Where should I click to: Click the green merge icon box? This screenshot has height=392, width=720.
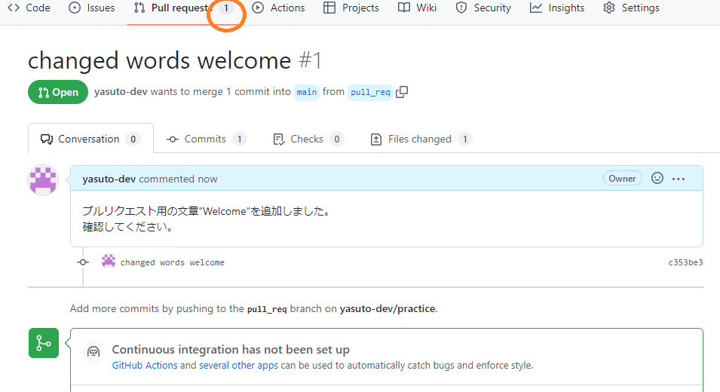click(44, 343)
